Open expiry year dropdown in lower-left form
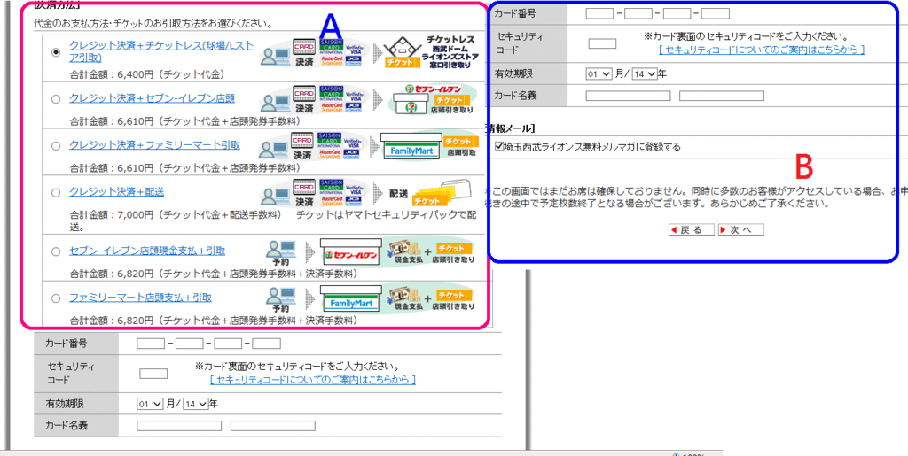 (196, 405)
